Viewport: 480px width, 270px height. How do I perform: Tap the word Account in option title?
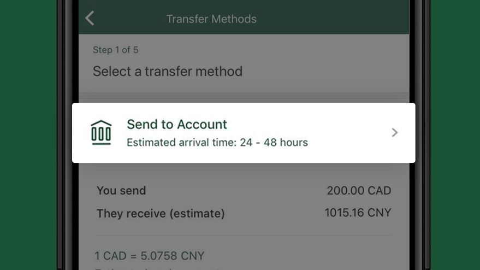coord(202,125)
